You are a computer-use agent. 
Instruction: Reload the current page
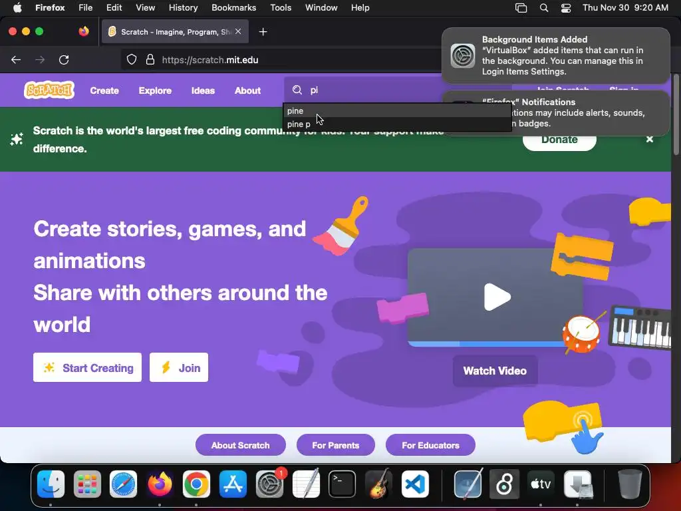64,60
